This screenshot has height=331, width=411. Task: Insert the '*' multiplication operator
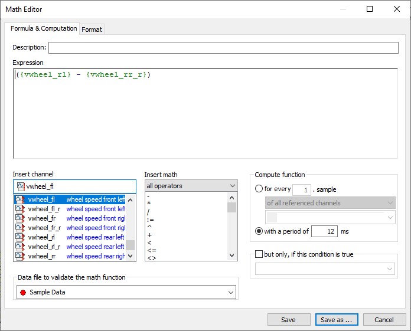(149, 203)
